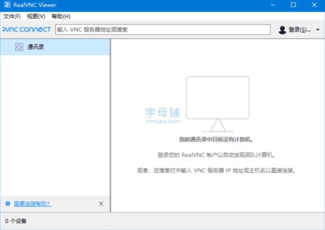Screen dimensions: 325x230
Task: Click the 登录(S)... sign-in button
Action: coord(300,30)
